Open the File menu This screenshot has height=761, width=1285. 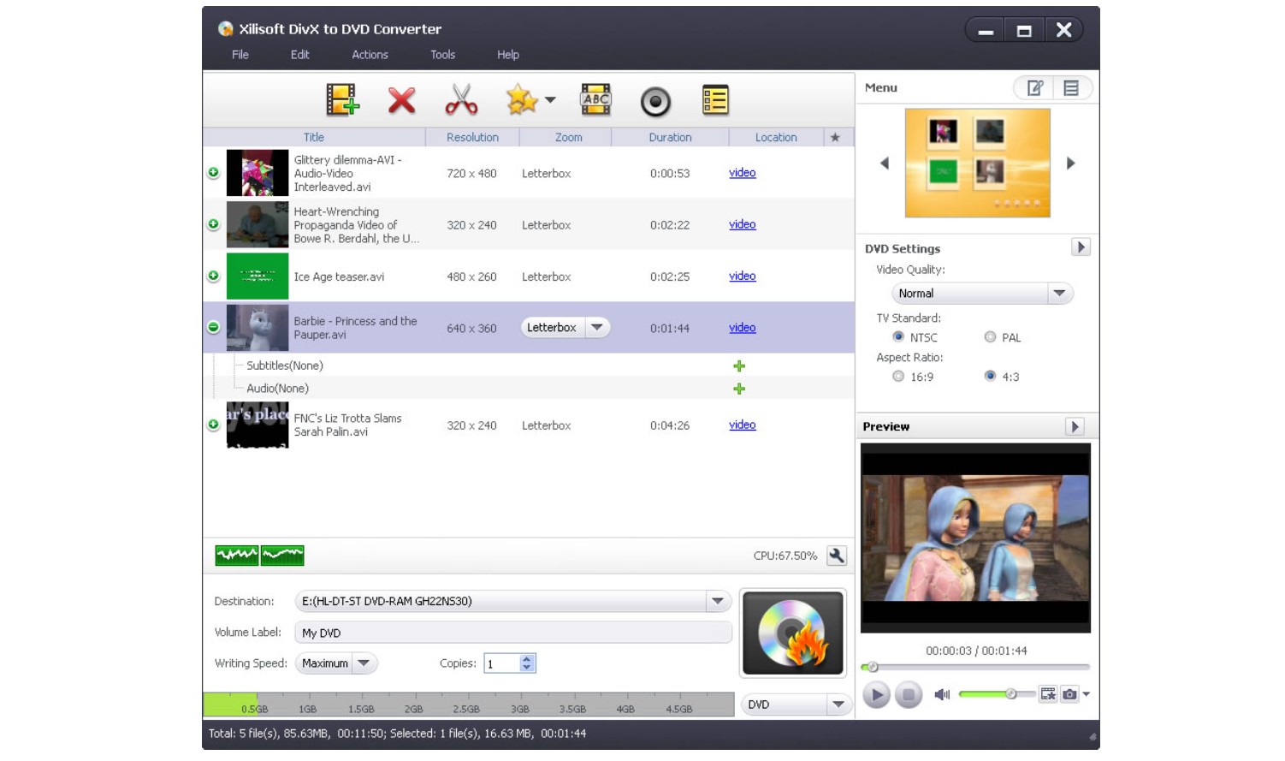[240, 55]
